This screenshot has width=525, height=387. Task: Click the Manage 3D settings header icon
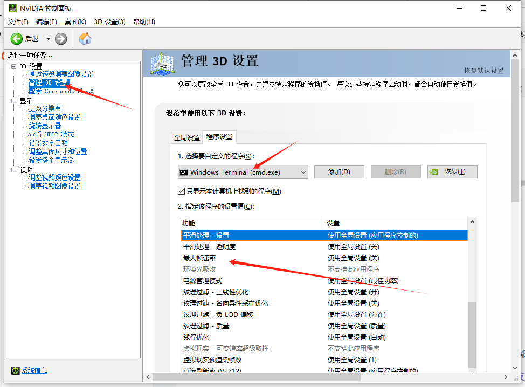click(x=162, y=63)
